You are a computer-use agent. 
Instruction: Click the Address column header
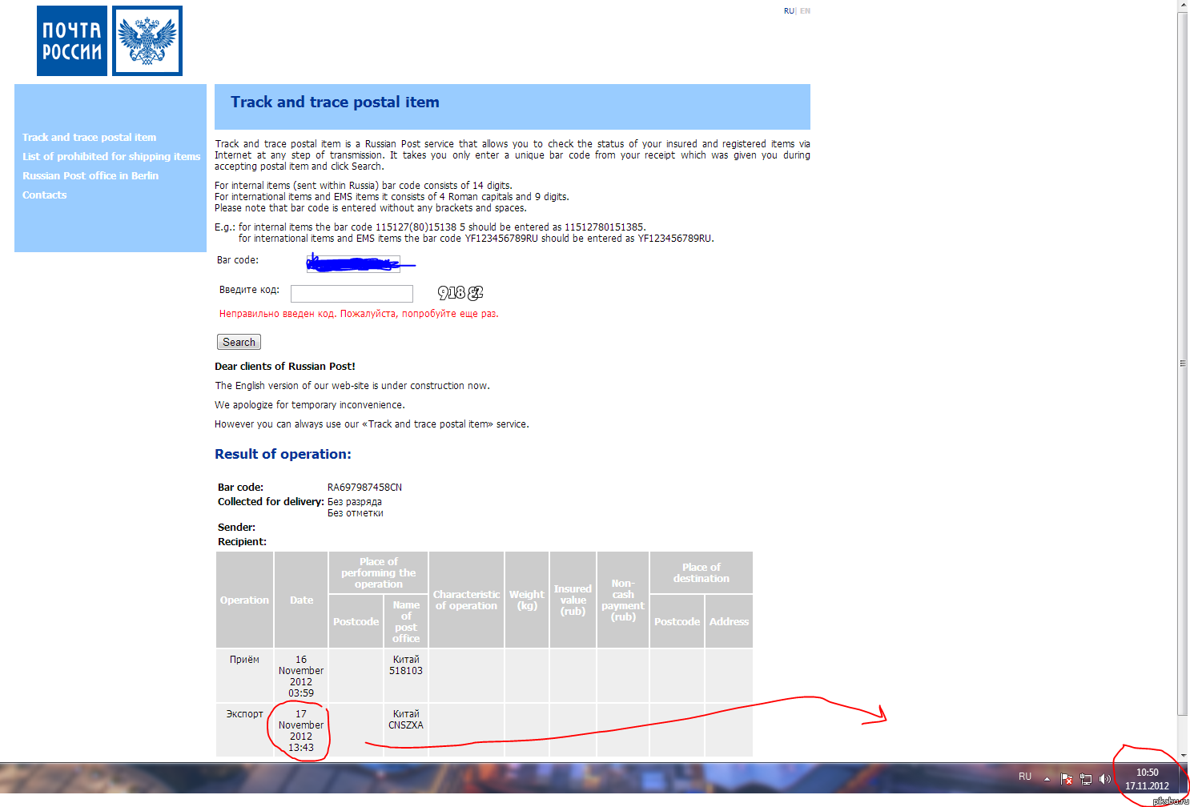click(x=729, y=621)
